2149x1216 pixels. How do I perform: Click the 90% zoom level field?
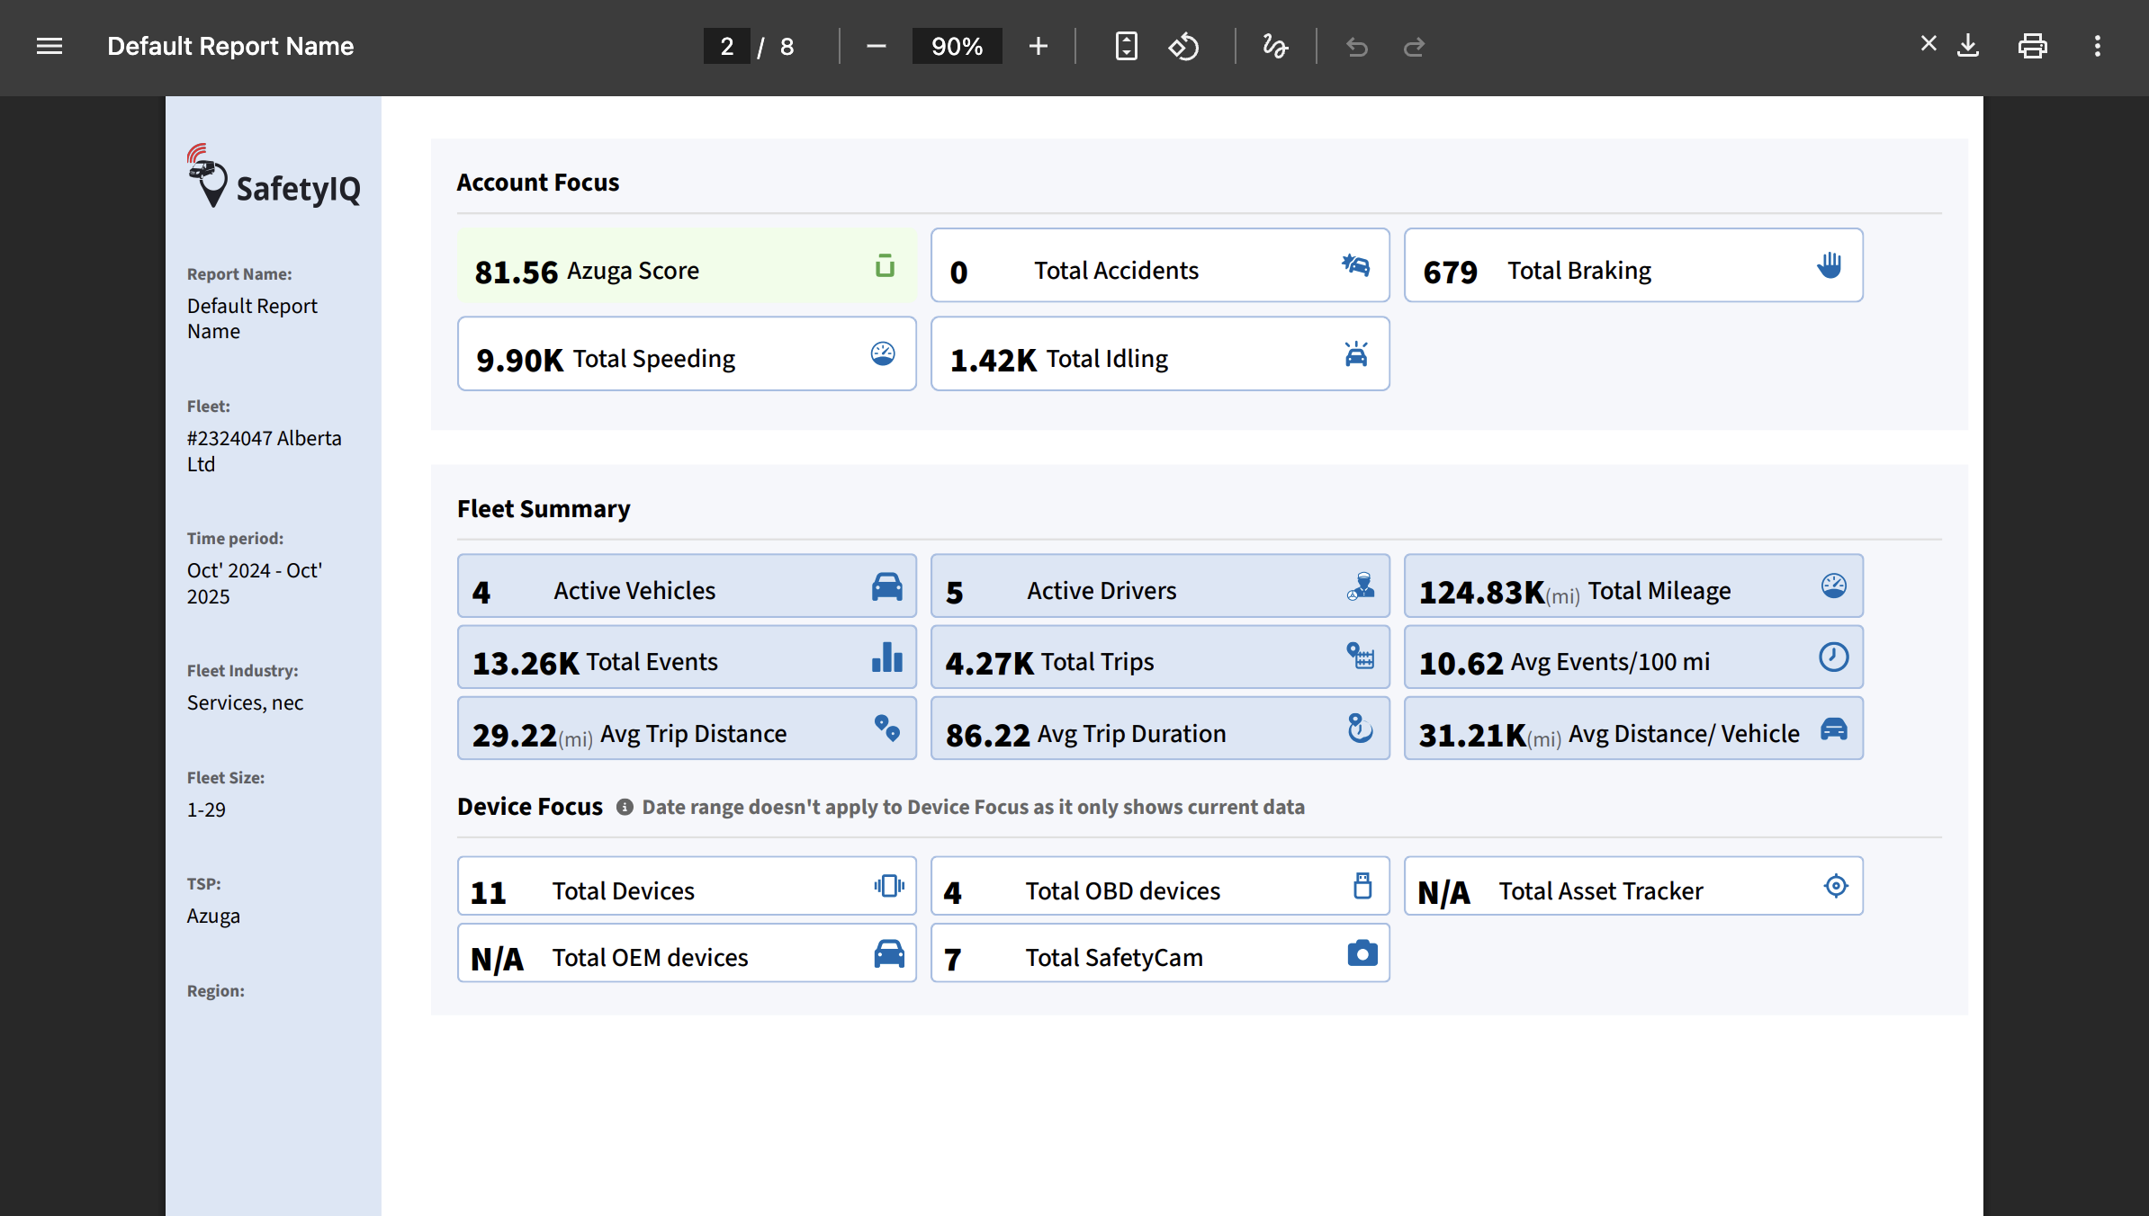coord(957,46)
